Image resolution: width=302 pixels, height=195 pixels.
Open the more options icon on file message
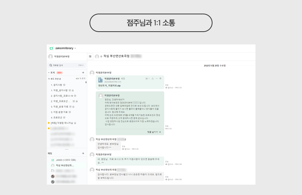pos(157,78)
